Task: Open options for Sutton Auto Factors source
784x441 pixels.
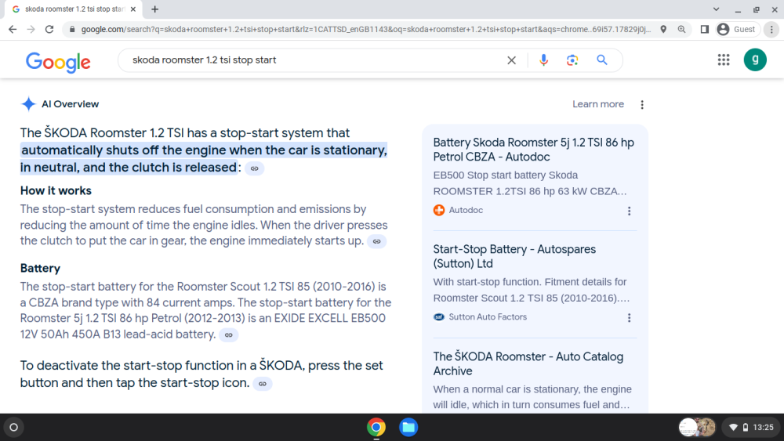Action: [629, 318]
